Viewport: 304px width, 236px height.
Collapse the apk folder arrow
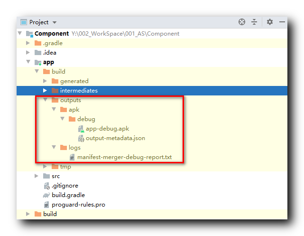coord(54,109)
